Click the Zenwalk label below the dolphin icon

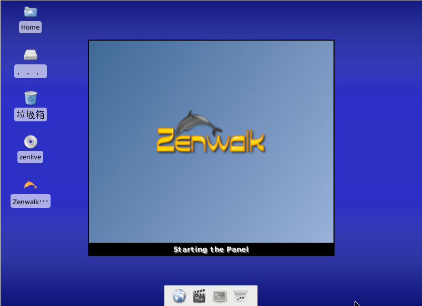(x=30, y=201)
